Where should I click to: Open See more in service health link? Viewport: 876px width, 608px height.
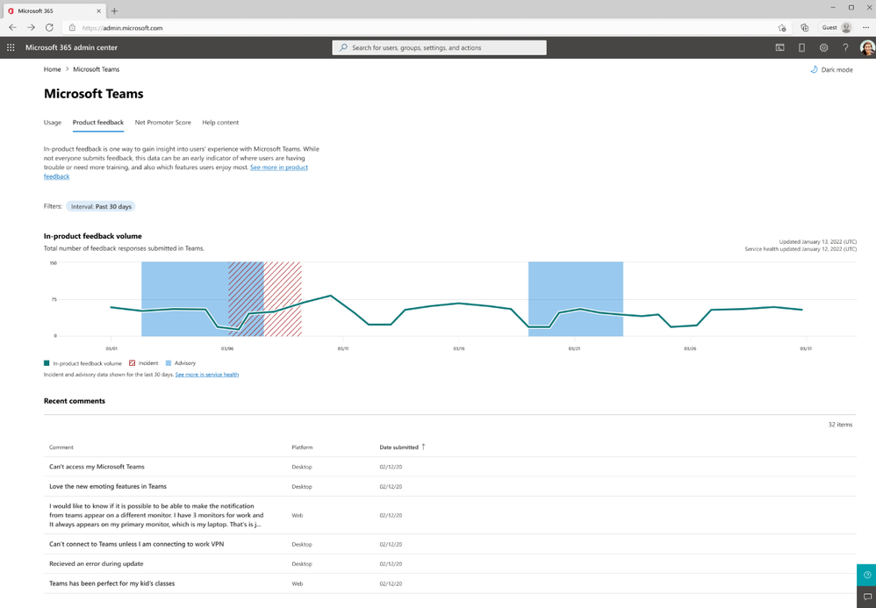(x=206, y=375)
